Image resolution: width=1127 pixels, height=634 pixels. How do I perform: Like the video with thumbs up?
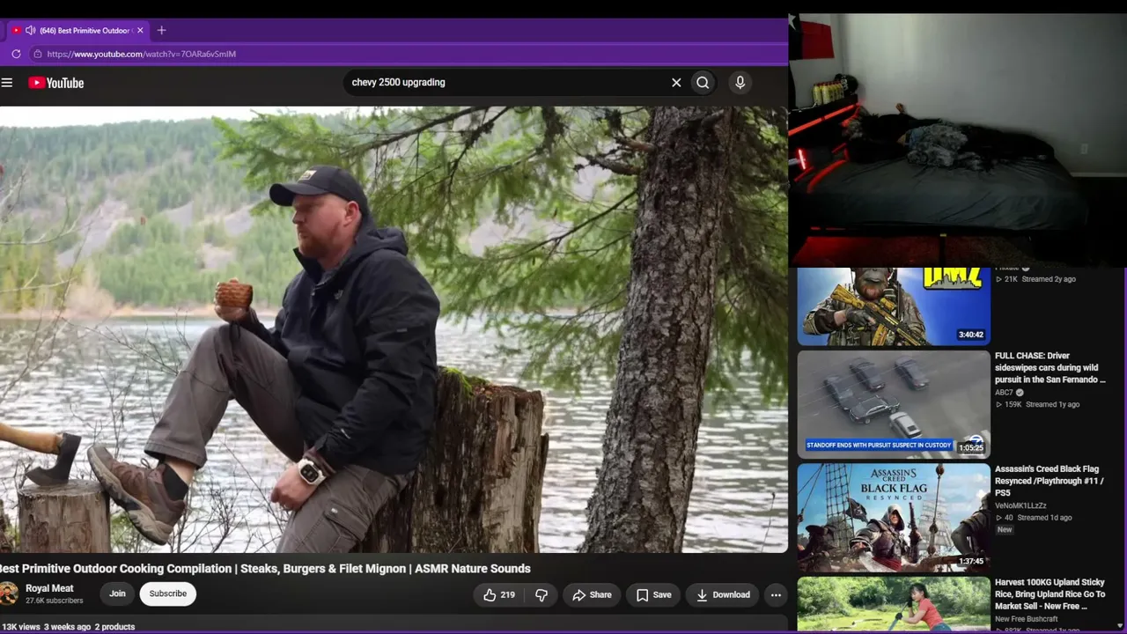pyautogui.click(x=498, y=595)
